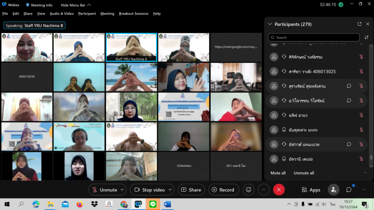Toggle the participants panel icon

[x=333, y=190]
